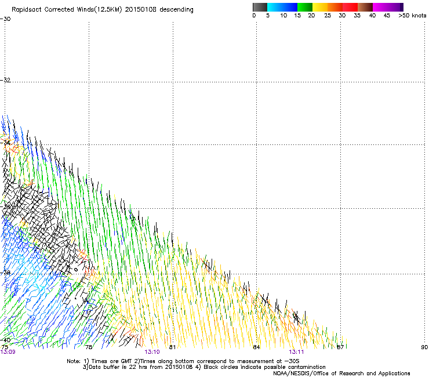Select the '-40' latitude axis label

(x=5, y=340)
